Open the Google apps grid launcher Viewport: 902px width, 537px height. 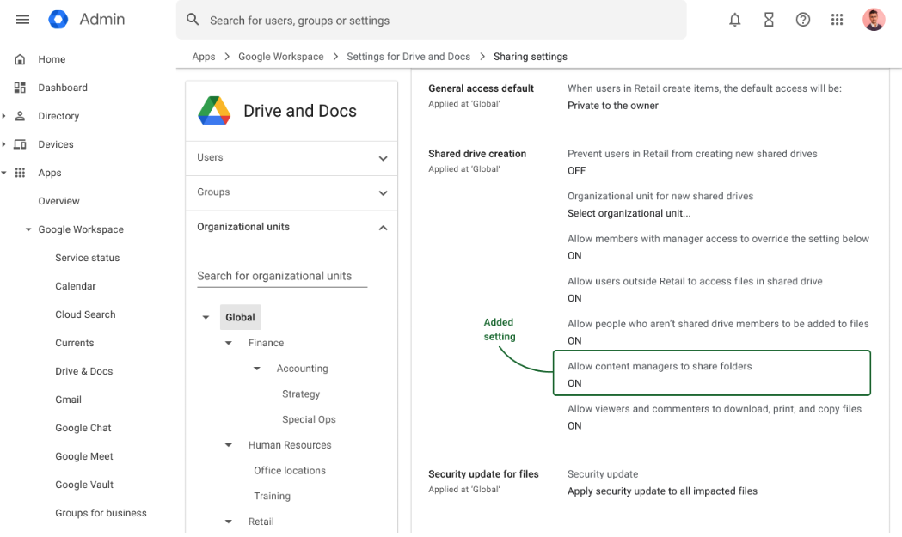pyautogui.click(x=837, y=20)
